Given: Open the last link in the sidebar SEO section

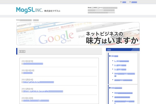Looking at the screenshot, I should coord(123,80).
